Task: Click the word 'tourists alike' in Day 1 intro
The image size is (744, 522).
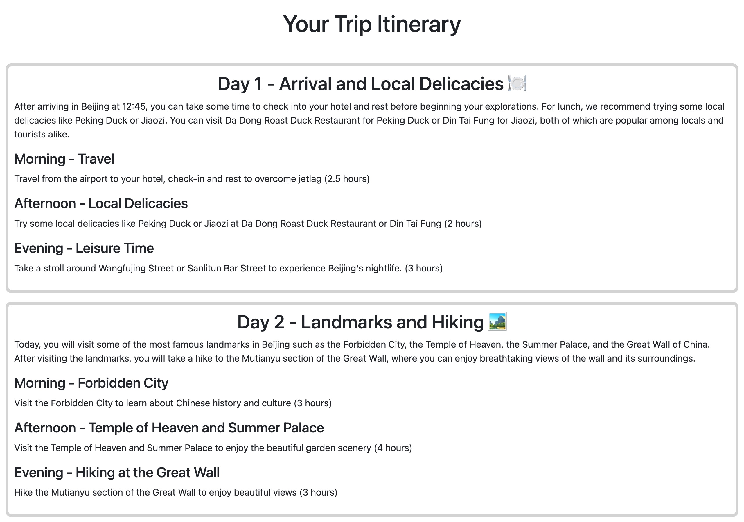Action: click(41, 134)
